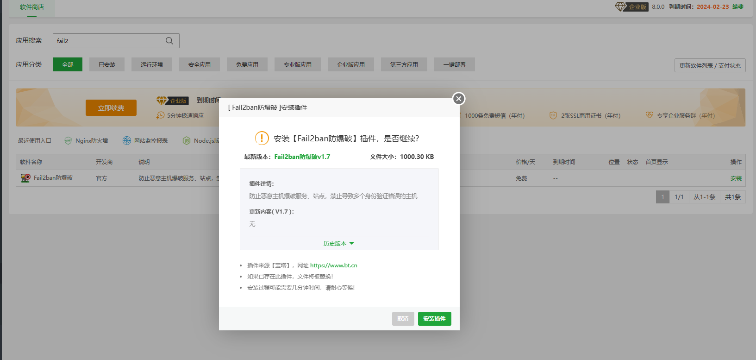The width and height of the screenshot is (756, 360).
Task: Select the 专业版应用 category tab
Action: [x=298, y=64]
